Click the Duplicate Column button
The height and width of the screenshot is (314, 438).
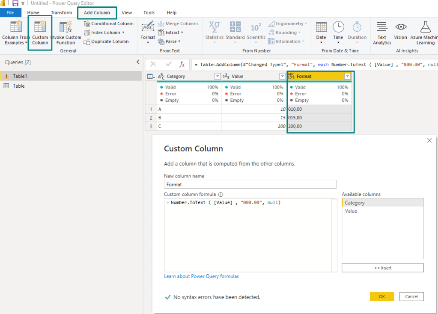point(106,41)
